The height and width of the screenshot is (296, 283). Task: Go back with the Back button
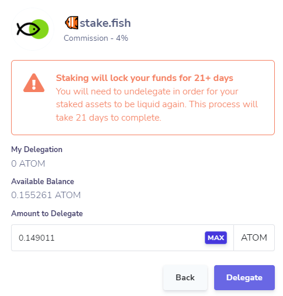click(x=185, y=277)
